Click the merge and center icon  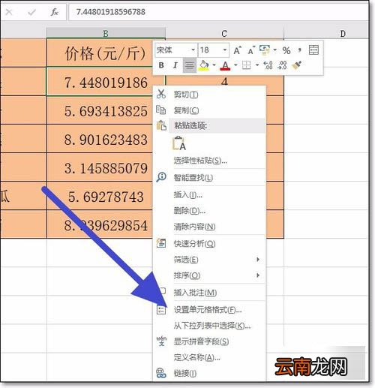313,50
